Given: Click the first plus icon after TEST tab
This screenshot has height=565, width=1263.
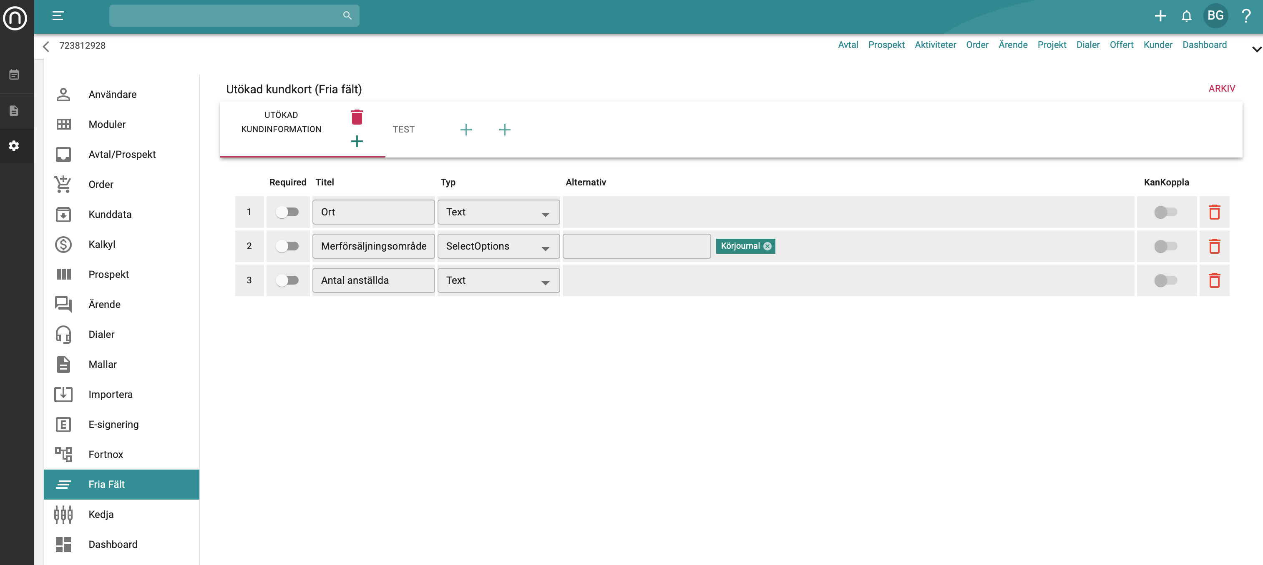Looking at the screenshot, I should click(x=466, y=129).
